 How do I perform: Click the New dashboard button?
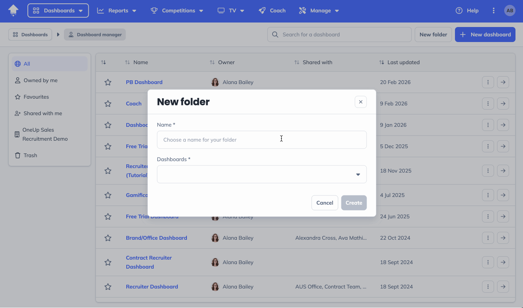(x=485, y=35)
